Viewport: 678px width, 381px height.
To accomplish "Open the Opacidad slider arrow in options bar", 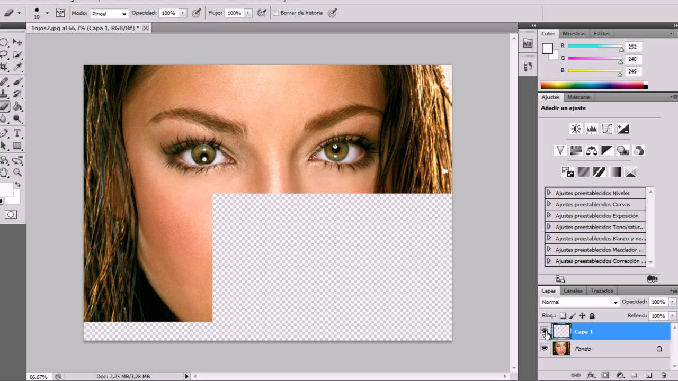I will click(183, 13).
